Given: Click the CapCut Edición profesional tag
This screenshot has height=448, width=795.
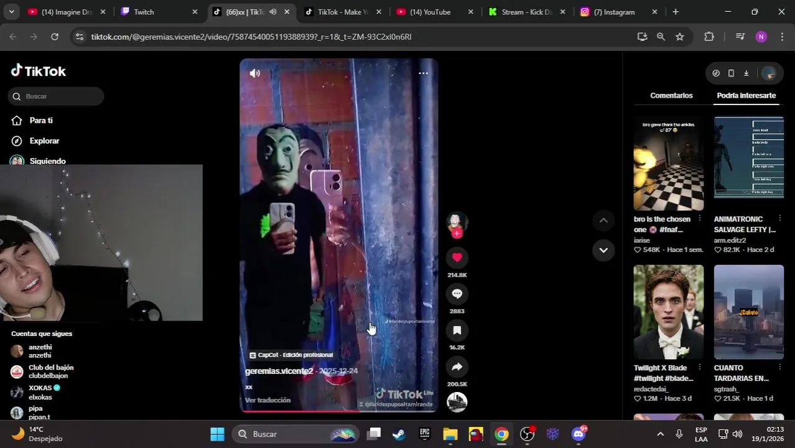Looking at the screenshot, I should (x=291, y=355).
